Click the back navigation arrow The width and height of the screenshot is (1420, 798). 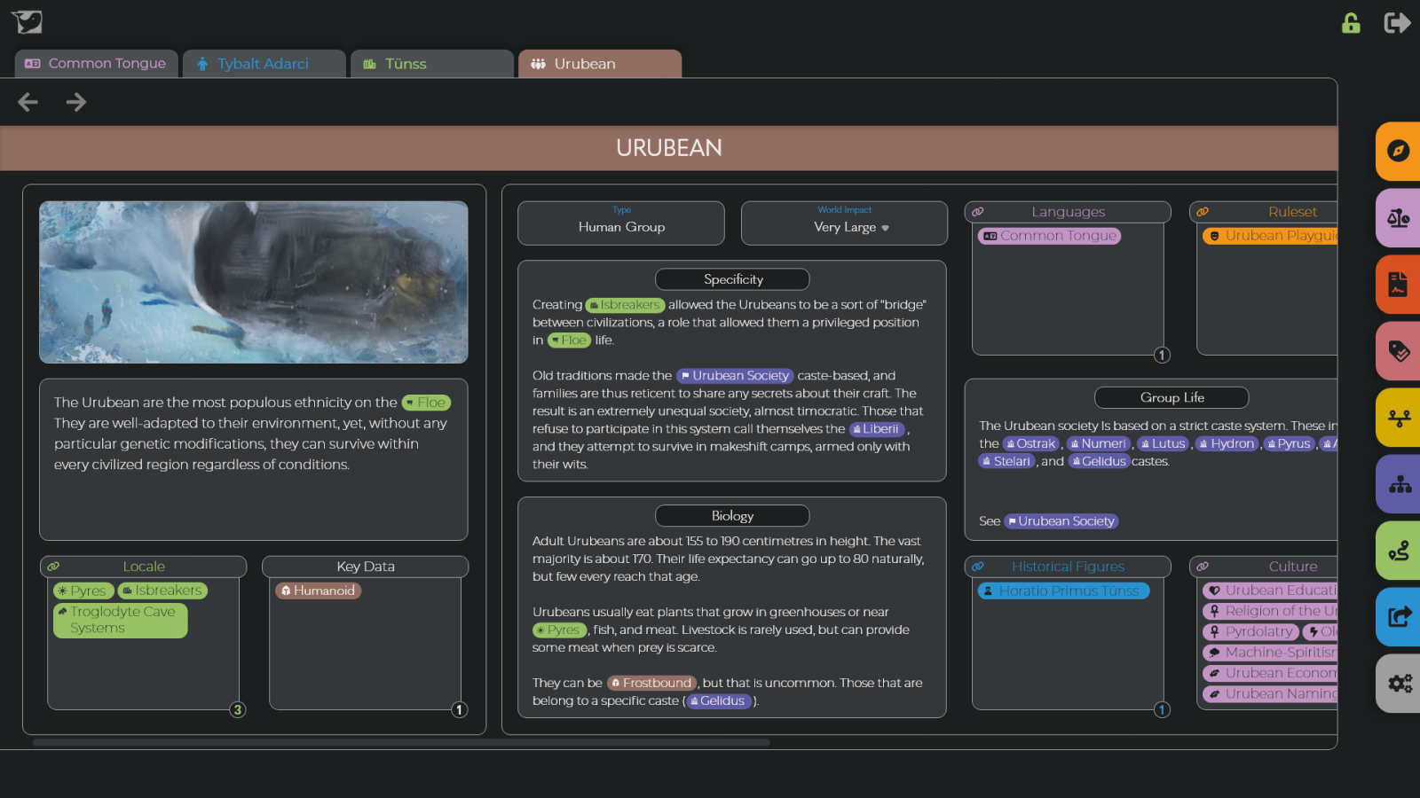[x=28, y=103]
